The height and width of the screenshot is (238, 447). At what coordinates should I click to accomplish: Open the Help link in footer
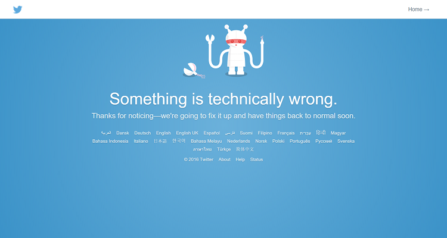[240, 159]
